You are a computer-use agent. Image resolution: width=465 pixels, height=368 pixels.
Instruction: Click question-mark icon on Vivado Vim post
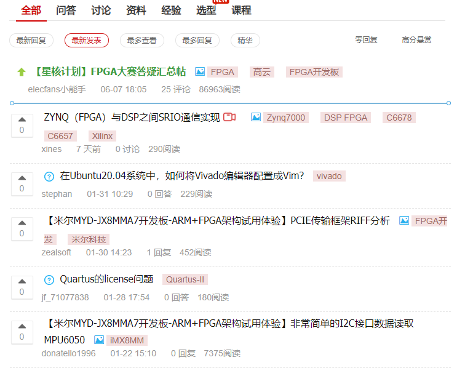49,177
